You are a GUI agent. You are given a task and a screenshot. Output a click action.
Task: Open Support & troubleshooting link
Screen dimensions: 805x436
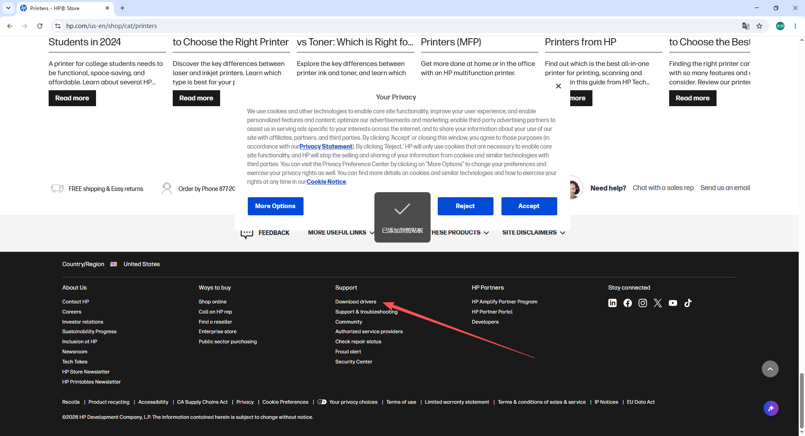pos(366,312)
